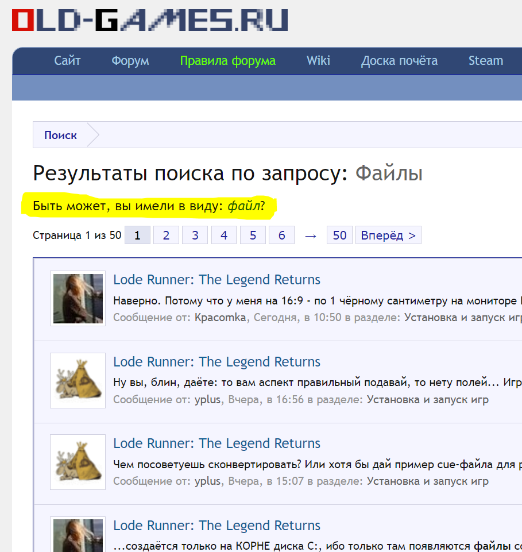
Task: Open the yplus profile link on 15:07 post
Action: point(208,481)
